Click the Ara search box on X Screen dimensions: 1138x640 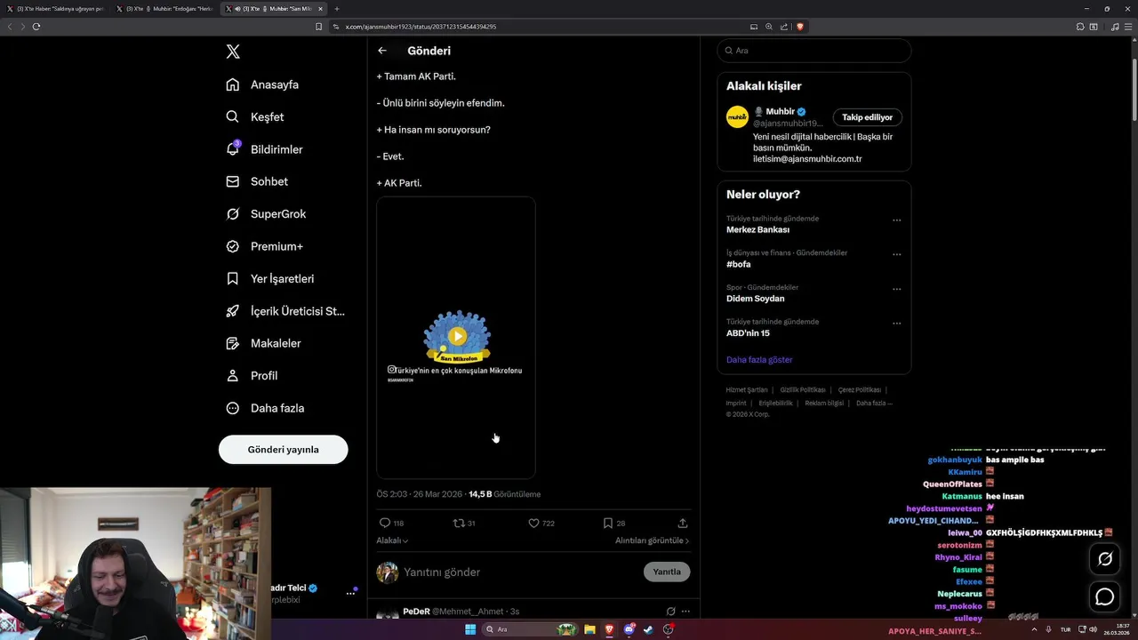(813, 51)
